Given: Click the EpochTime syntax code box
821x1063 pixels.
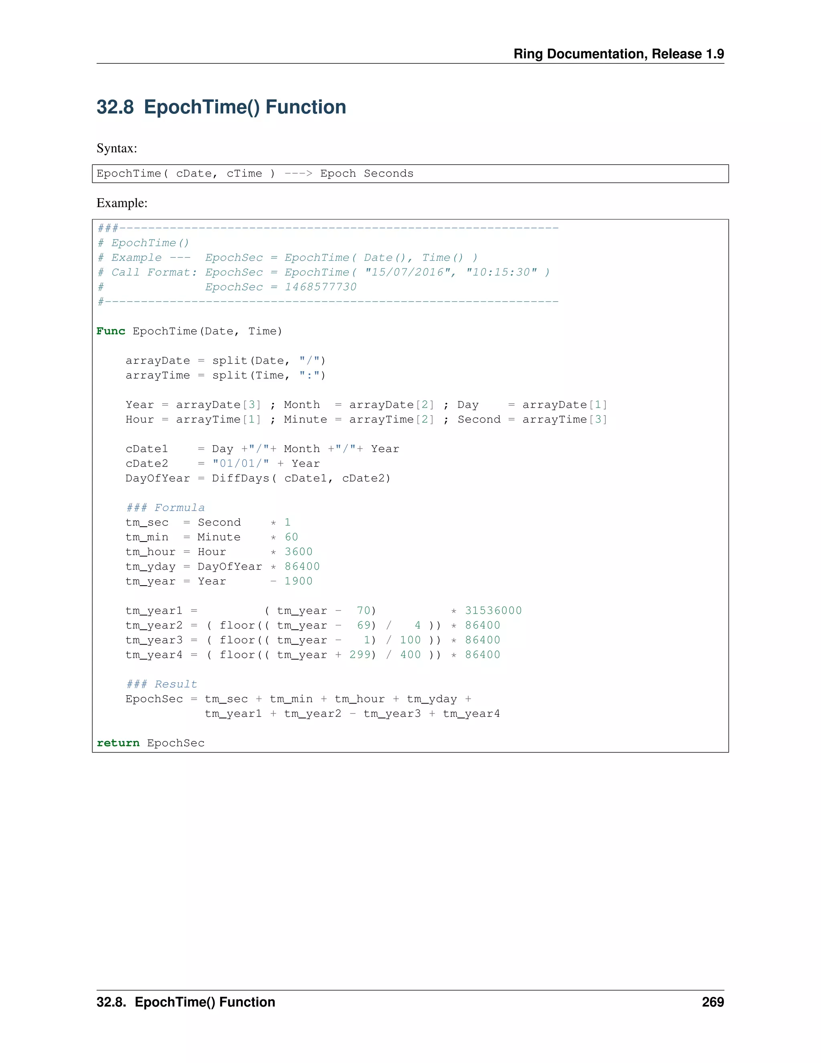Looking at the screenshot, I should 410,174.
